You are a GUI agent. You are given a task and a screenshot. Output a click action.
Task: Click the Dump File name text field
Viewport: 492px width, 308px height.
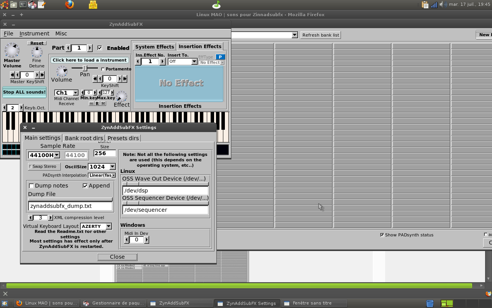70,206
